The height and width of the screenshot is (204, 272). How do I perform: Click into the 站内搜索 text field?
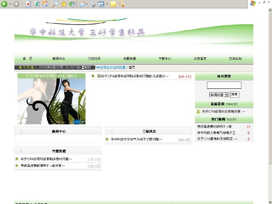point(224,85)
